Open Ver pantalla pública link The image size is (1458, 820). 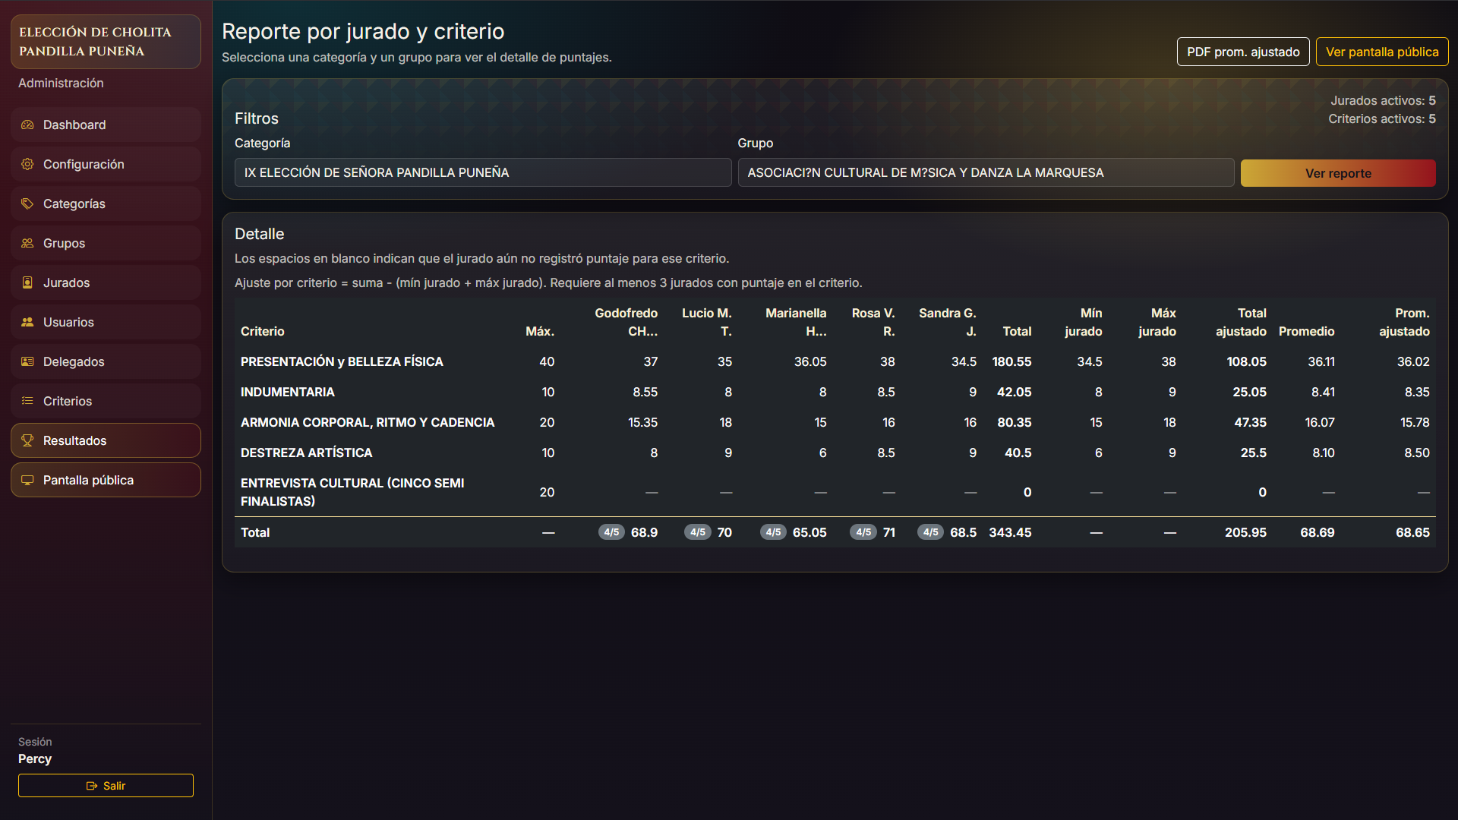1381,52
